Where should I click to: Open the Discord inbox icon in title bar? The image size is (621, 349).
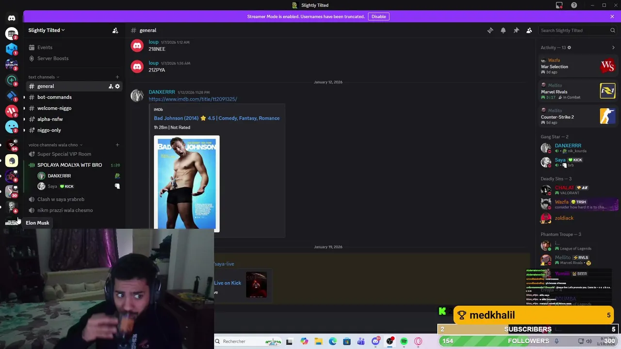[559, 5]
